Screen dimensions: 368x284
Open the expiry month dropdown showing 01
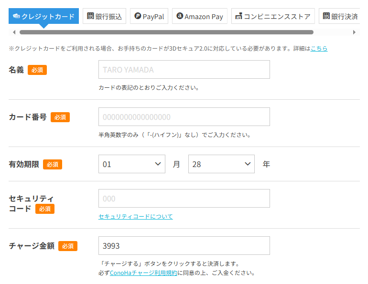point(132,164)
